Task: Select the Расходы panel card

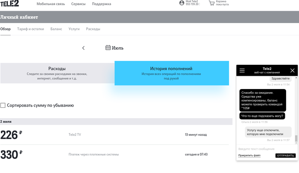Action: pos(57,73)
